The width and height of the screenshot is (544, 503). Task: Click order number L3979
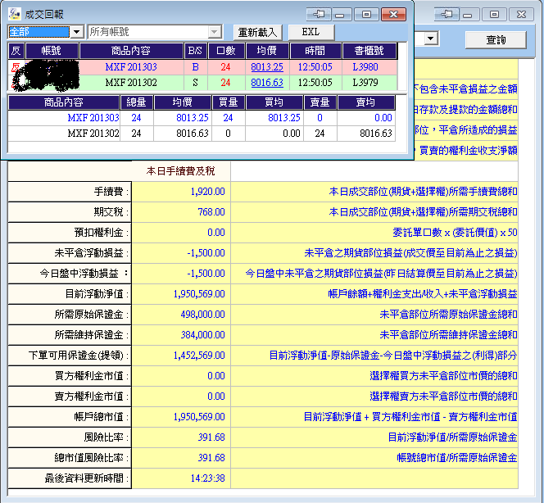pos(365,83)
